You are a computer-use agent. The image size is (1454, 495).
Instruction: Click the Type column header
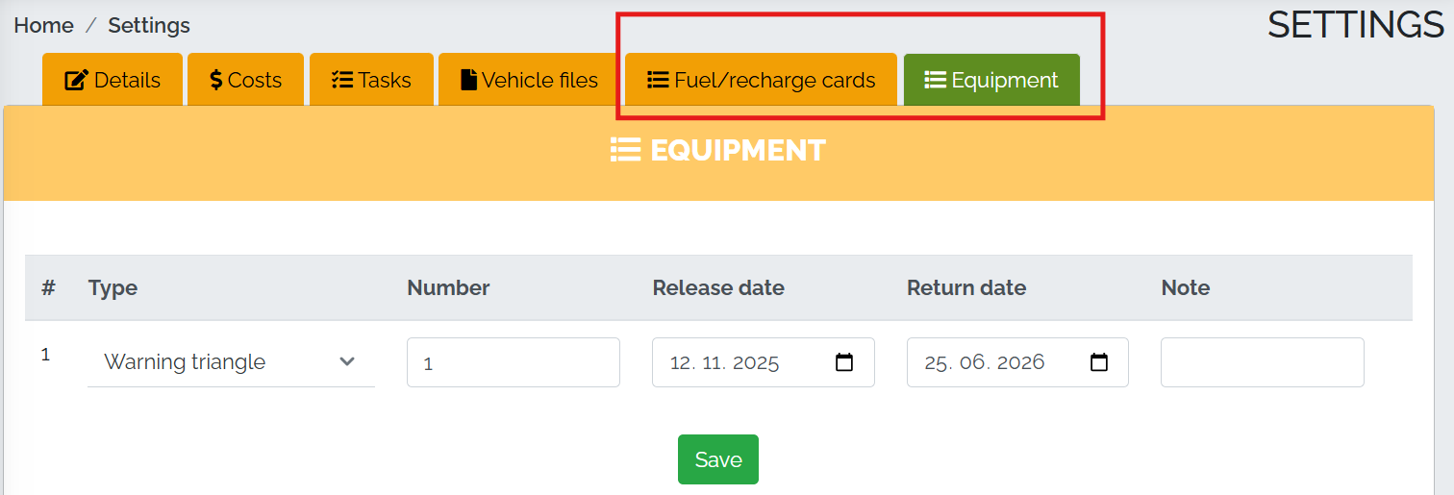[x=113, y=288]
